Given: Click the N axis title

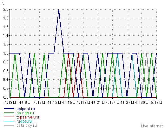Looking at the screenshot, I should point(3,4).
